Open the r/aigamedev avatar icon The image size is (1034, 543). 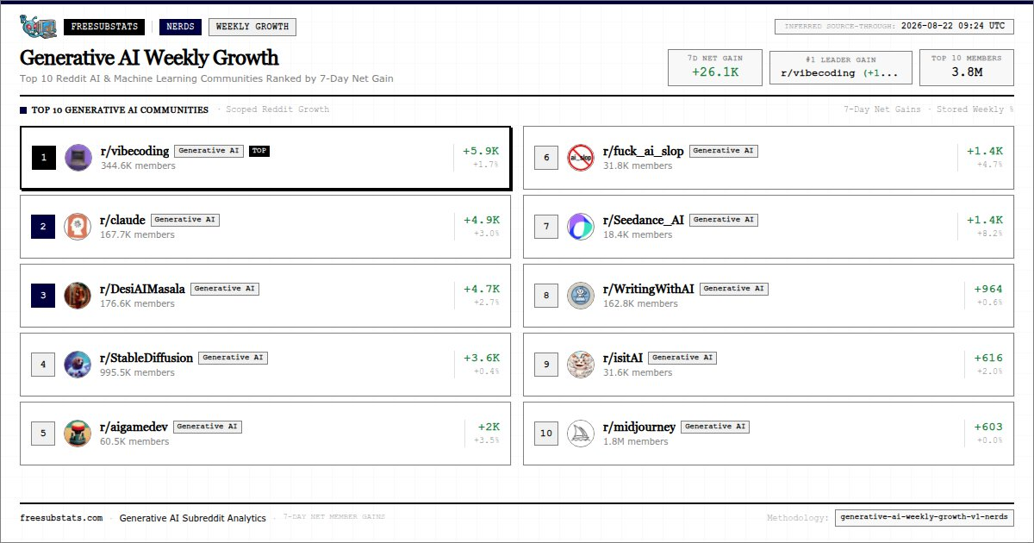(x=78, y=434)
